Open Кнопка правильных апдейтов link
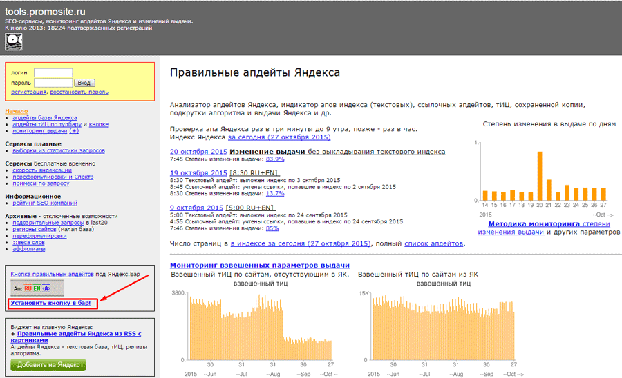This screenshot has height=378, width=622. tap(52, 274)
